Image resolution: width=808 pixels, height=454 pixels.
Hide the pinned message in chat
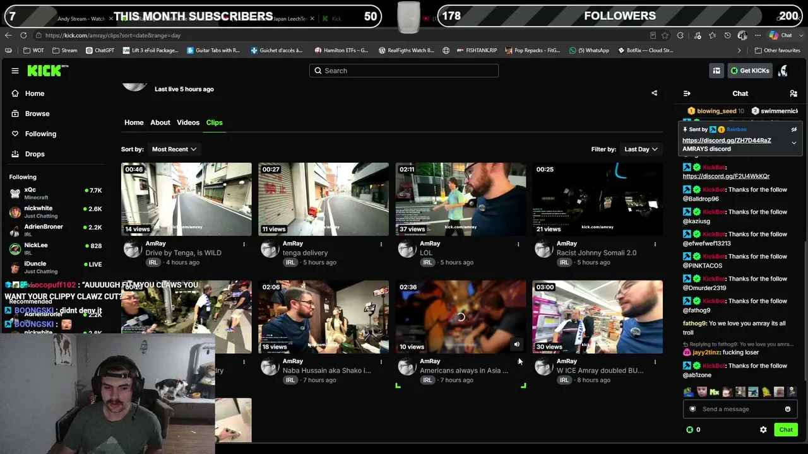click(x=794, y=129)
